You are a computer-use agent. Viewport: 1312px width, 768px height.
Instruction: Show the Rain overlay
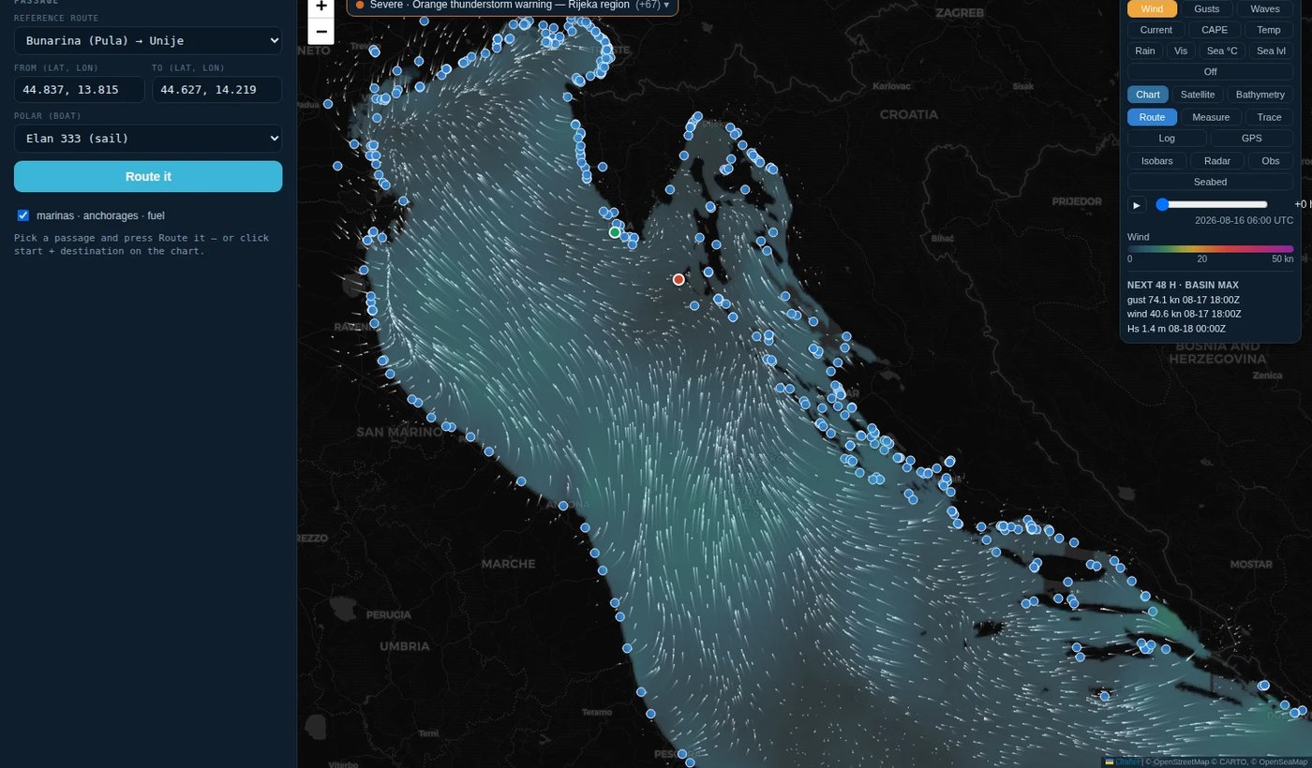tap(1145, 51)
